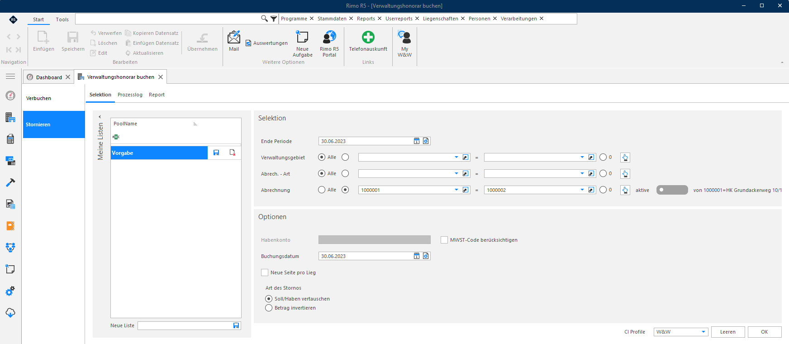Viewport: 789px width, 344px height.
Task: Open My W&W link
Action: 404,43
